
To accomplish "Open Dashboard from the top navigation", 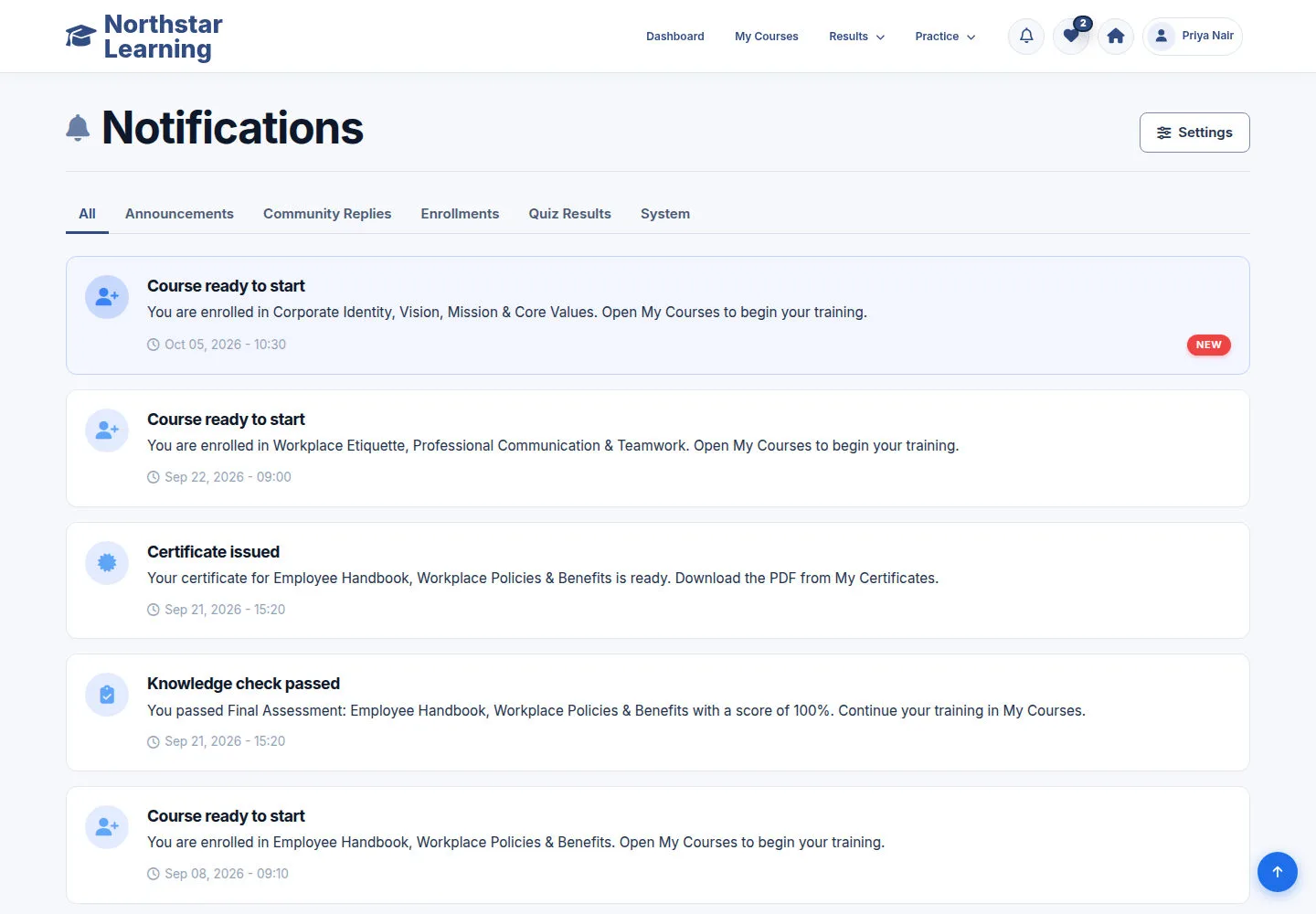I will click(675, 37).
